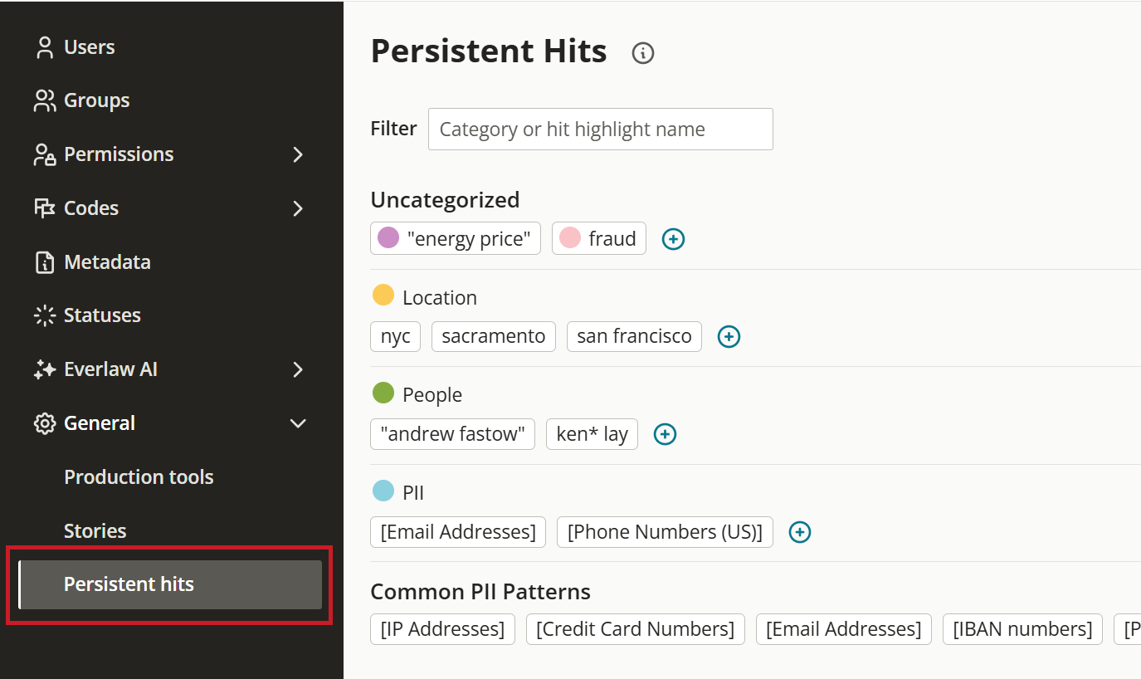Image resolution: width=1141 pixels, height=679 pixels.
Task: Select the "andrew fastow" hit chip
Action: click(453, 434)
